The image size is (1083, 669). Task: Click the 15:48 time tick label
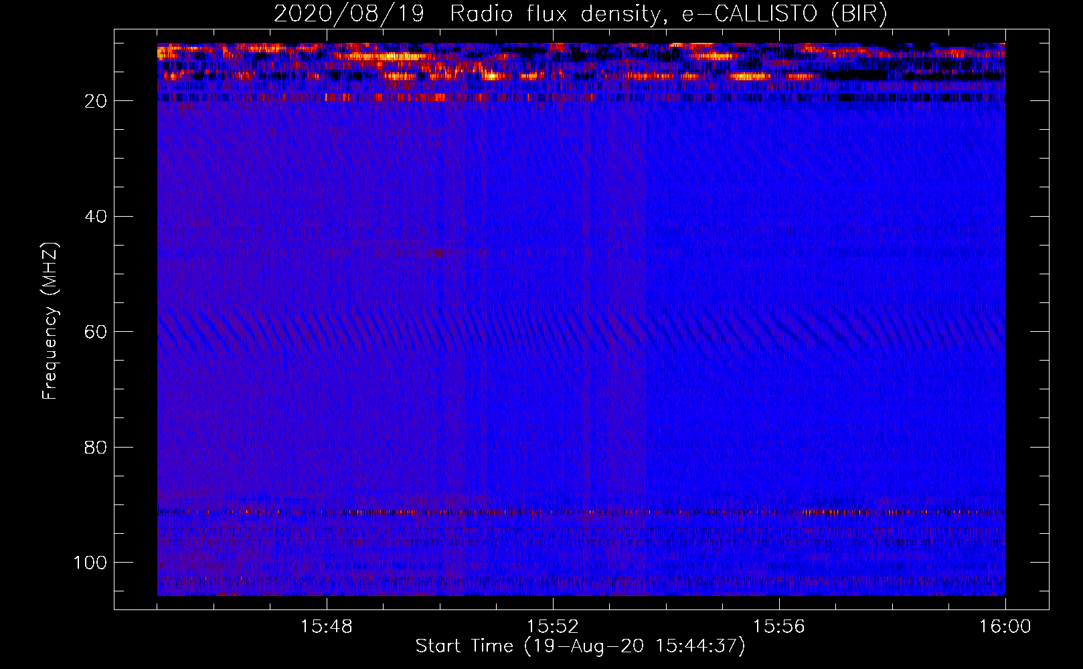[x=327, y=627]
